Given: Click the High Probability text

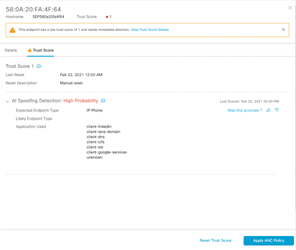Looking at the screenshot, I should (x=81, y=101).
